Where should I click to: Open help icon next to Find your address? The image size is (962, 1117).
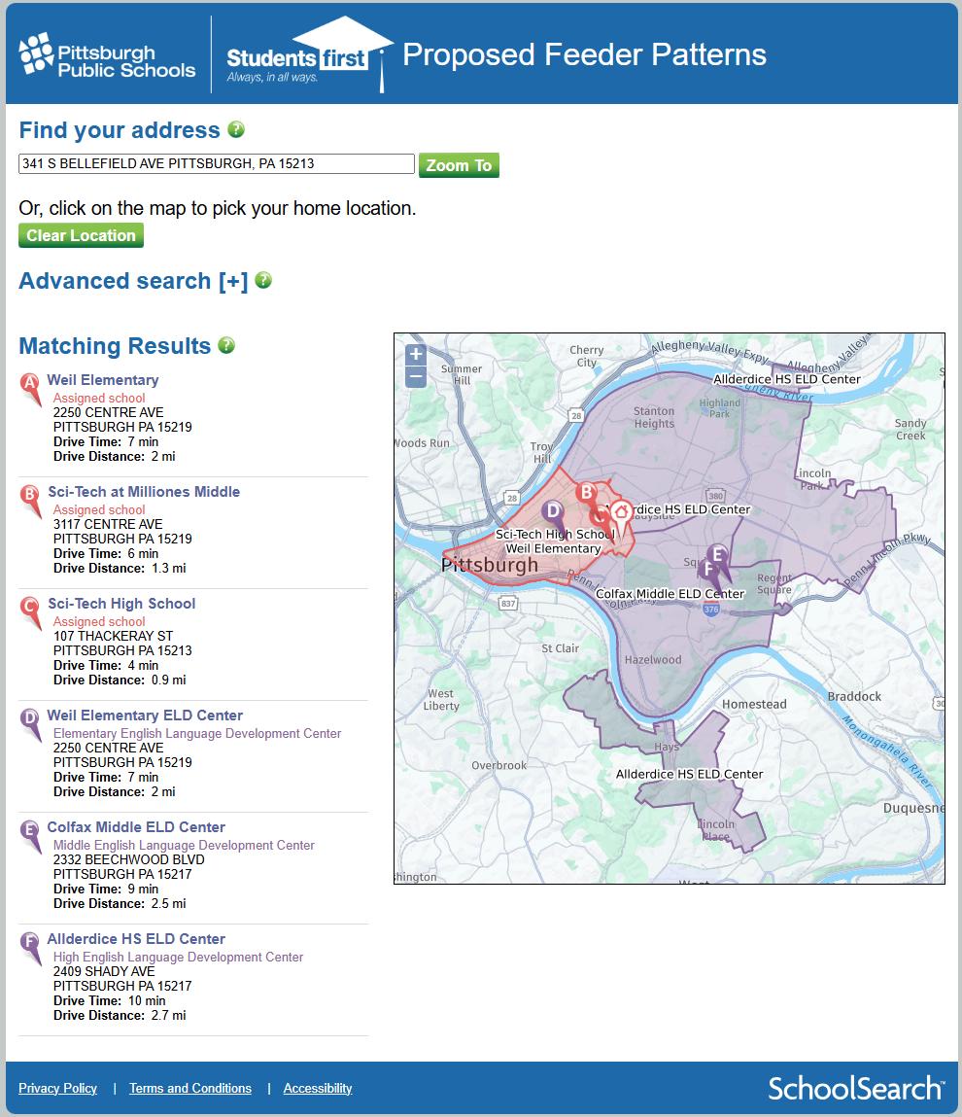click(236, 129)
